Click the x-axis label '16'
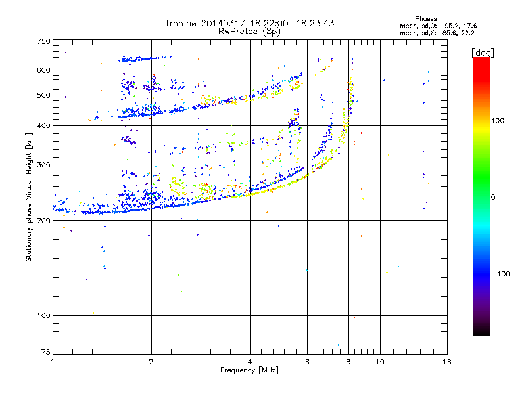 447,362
